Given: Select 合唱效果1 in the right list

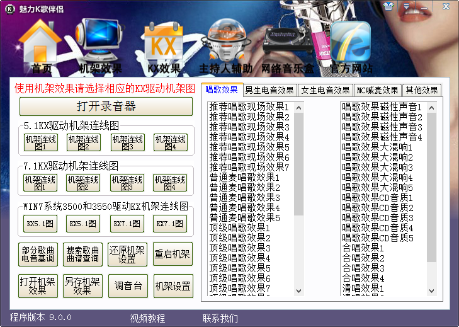Looking at the screenshot, I should [363, 248].
